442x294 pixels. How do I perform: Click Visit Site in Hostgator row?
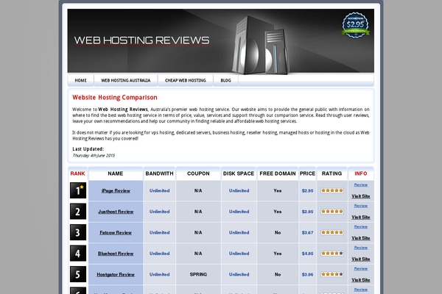coord(361,280)
